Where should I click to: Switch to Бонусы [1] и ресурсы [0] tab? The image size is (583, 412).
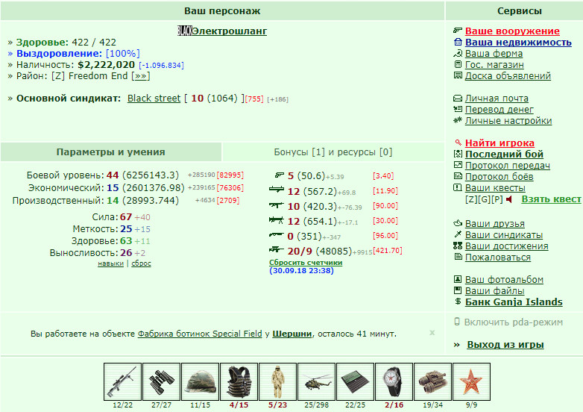[333, 152]
